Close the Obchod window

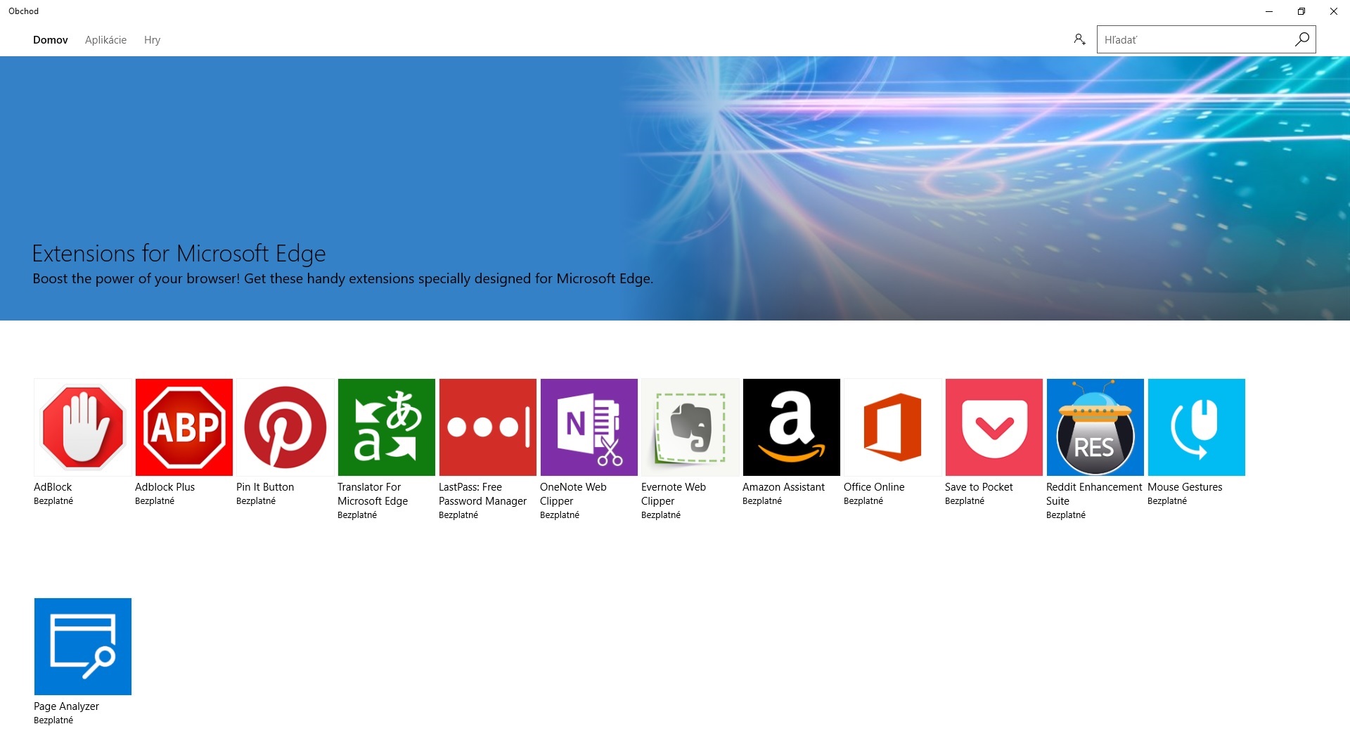tap(1334, 11)
